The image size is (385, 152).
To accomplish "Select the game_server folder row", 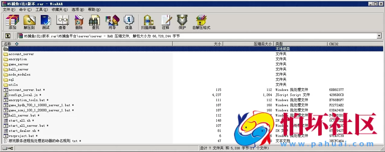I will click(x=193, y=64).
